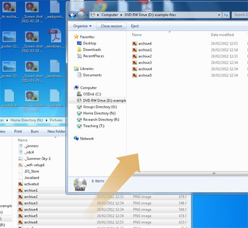Open Screen shot 2012-03-29 desktop icon

click(x=32, y=71)
